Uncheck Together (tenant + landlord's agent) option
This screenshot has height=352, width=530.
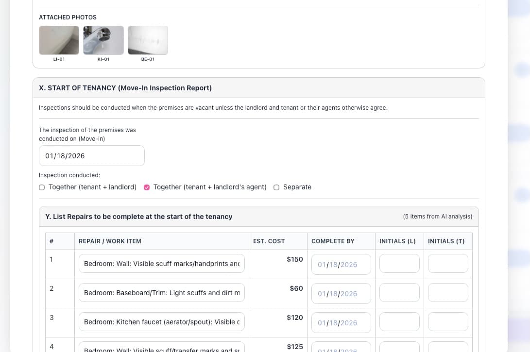147,187
